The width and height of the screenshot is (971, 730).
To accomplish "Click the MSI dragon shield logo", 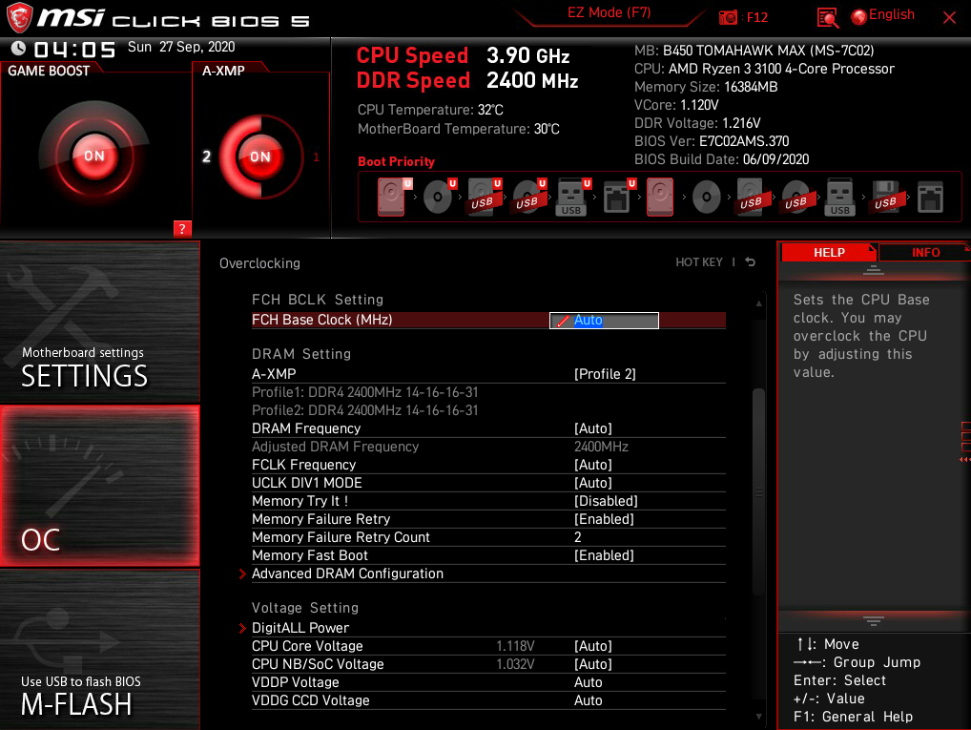I will (19, 17).
